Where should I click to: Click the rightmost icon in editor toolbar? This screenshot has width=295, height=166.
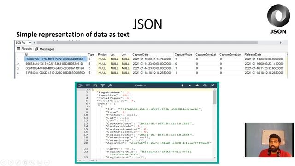pyautogui.click(x=212, y=85)
